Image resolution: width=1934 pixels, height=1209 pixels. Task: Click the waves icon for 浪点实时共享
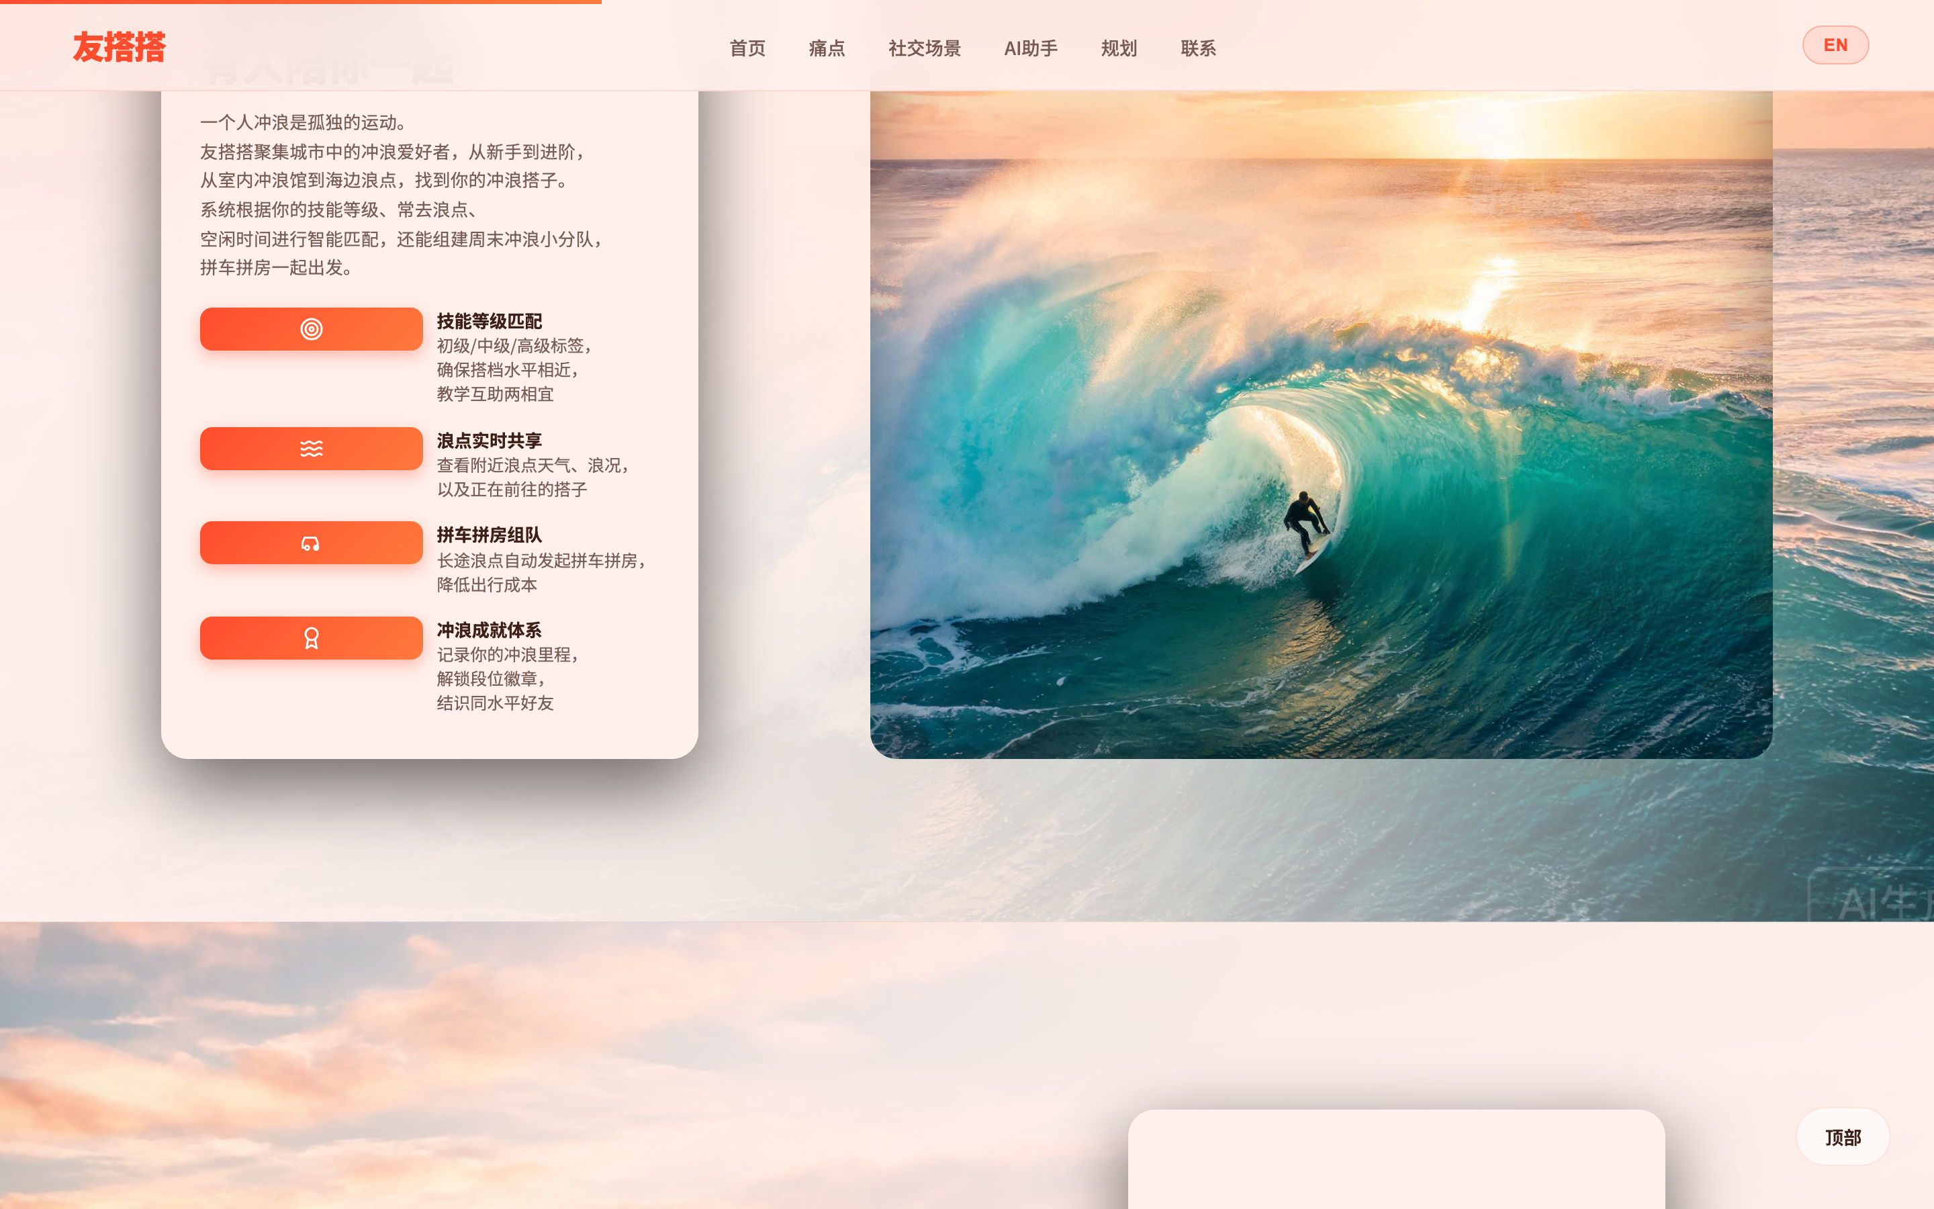point(311,449)
